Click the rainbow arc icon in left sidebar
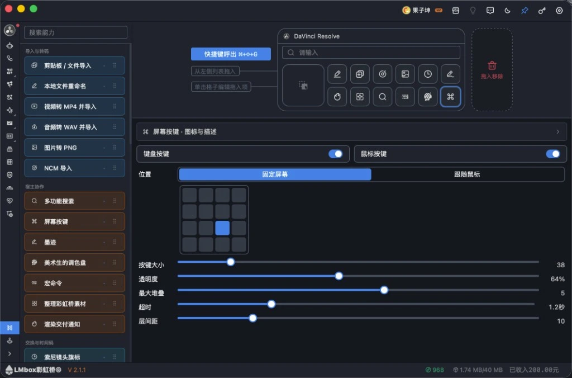572x378 pixels. click(x=9, y=188)
